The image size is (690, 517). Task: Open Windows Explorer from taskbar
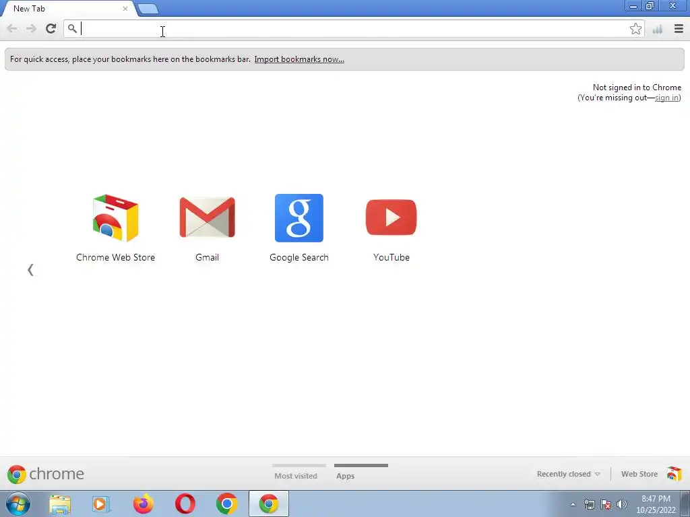[x=60, y=504]
